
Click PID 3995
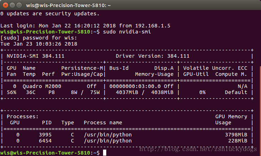click(x=45, y=135)
